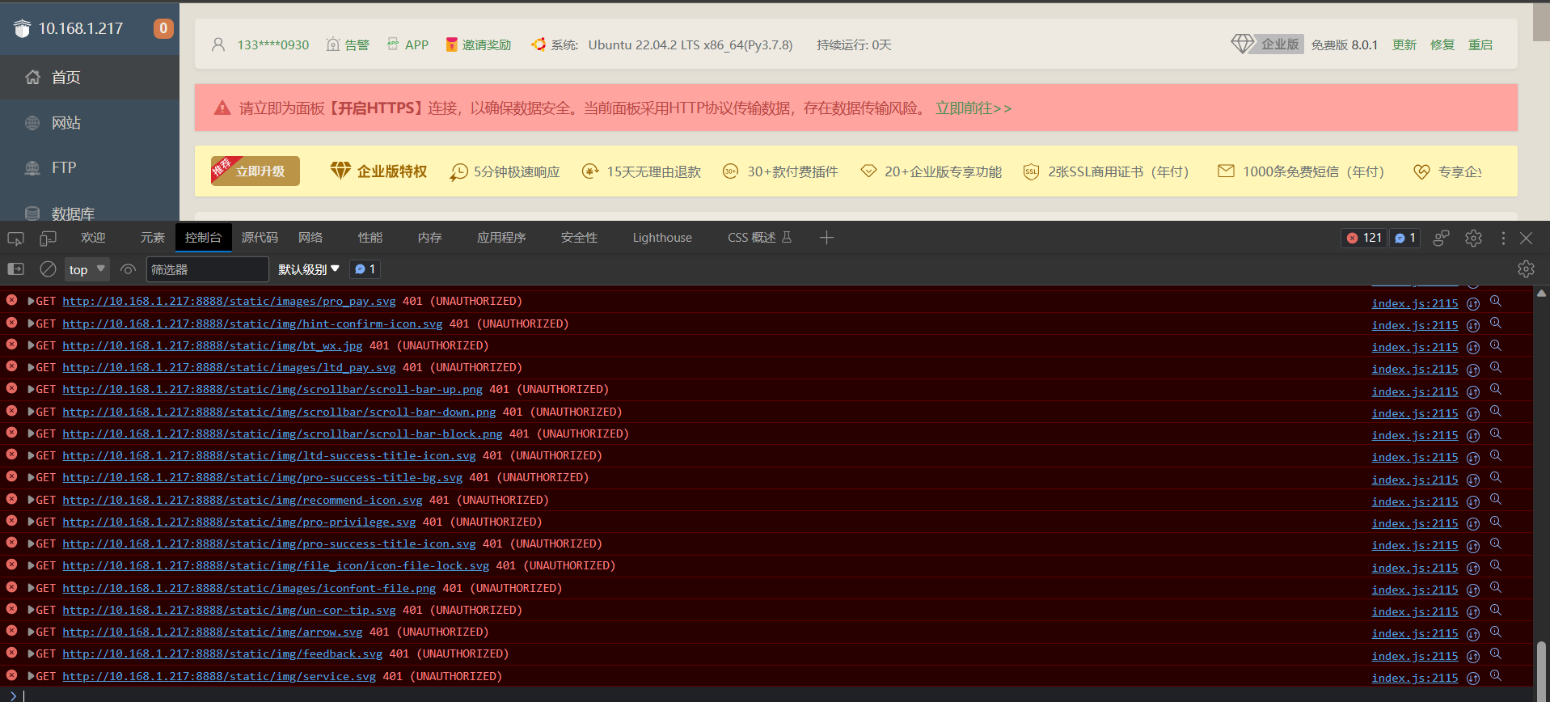Viewport: 1550px width, 702px height.
Task: Open the feedback.svg URL link
Action: (222, 653)
